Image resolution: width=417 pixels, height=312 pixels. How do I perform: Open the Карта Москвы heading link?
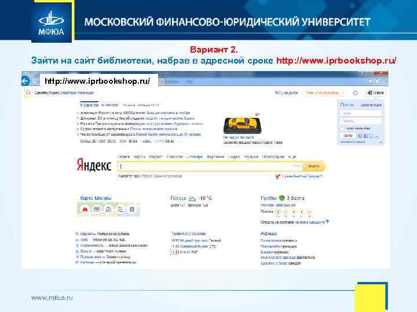tap(96, 198)
